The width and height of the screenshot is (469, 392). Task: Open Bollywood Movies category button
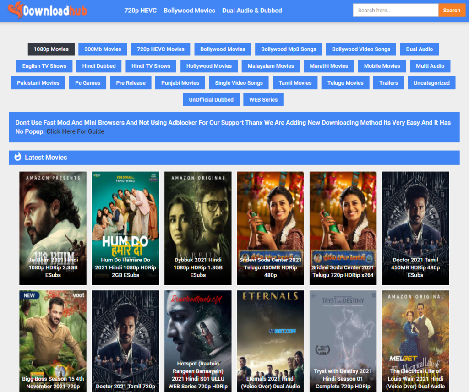point(223,49)
